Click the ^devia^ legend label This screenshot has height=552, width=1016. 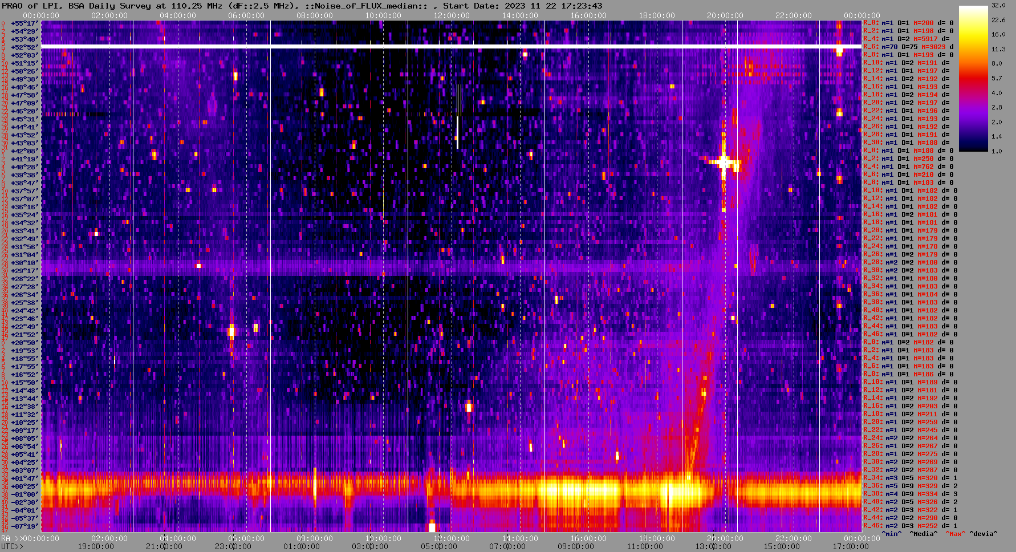tap(984, 534)
